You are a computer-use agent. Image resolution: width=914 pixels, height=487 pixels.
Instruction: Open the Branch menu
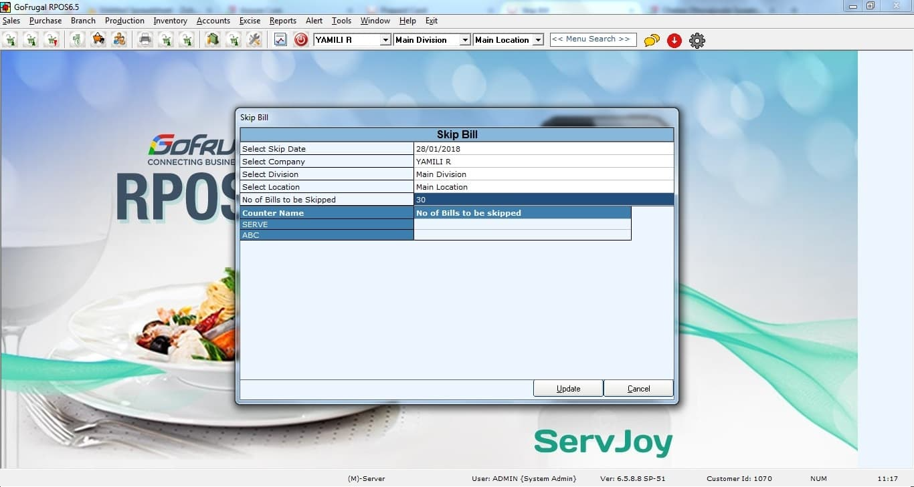point(83,21)
